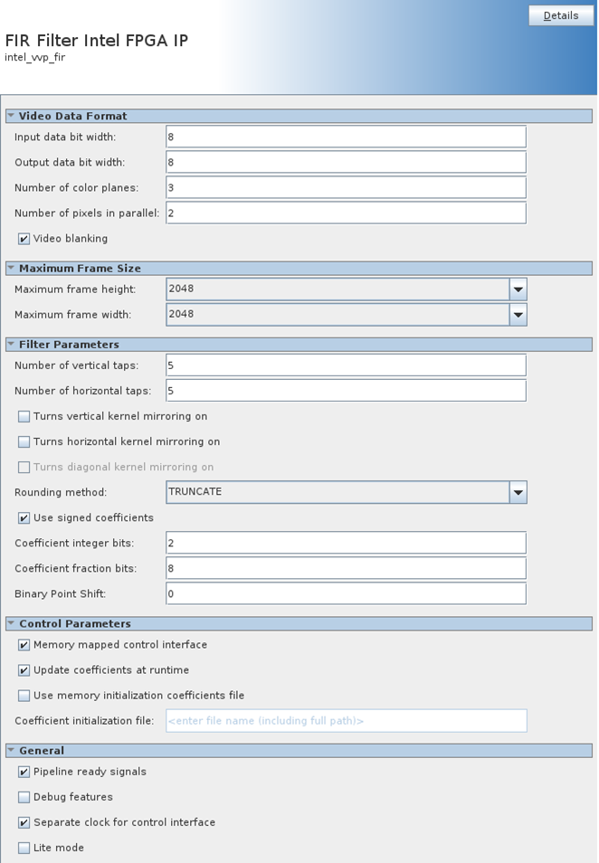Open the Maximum frame height dropdown
The width and height of the screenshot is (599, 863).
[518, 289]
